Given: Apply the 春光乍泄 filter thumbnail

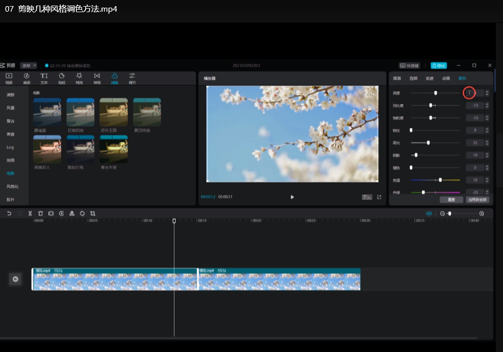Looking at the screenshot, I should point(113,149).
